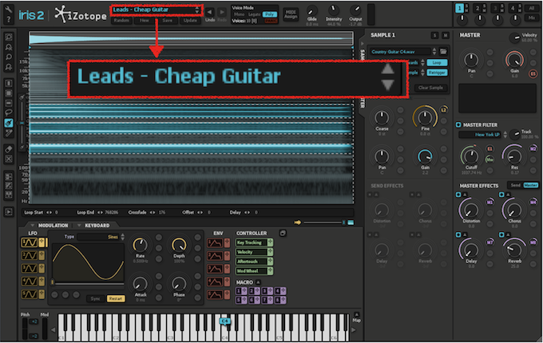Screen dimensions: 543x343
Task: Toggle Poly voice mode
Action: [270, 14]
